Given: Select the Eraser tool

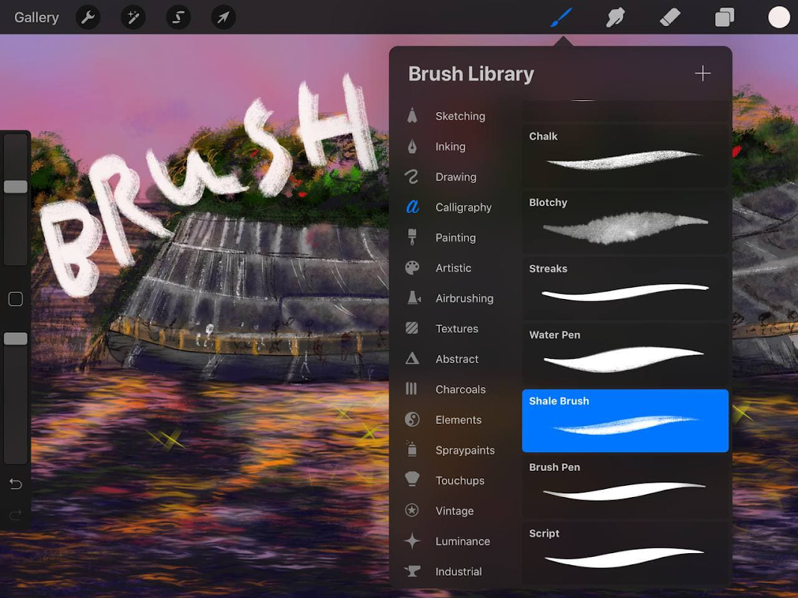Looking at the screenshot, I should tap(670, 17).
